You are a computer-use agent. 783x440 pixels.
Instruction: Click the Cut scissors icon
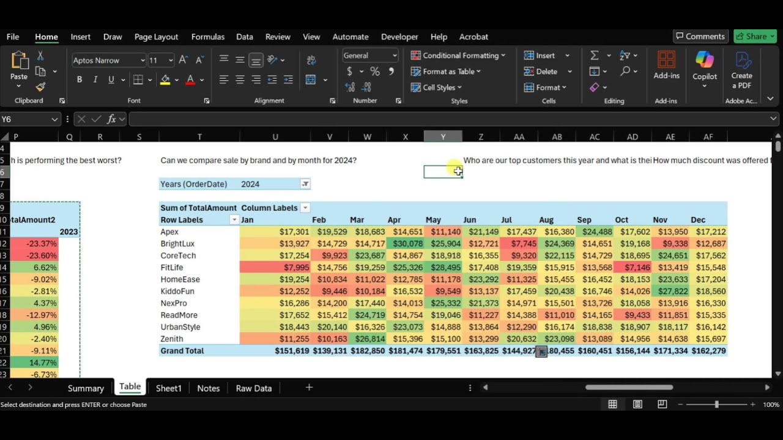pos(40,56)
